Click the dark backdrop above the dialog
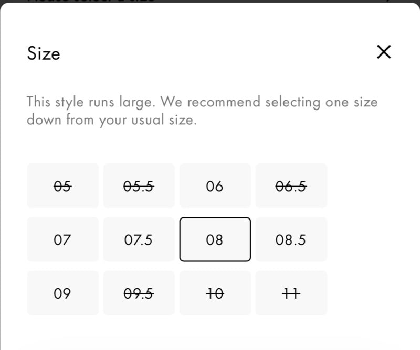This screenshot has width=420, height=350. tap(210, 1)
